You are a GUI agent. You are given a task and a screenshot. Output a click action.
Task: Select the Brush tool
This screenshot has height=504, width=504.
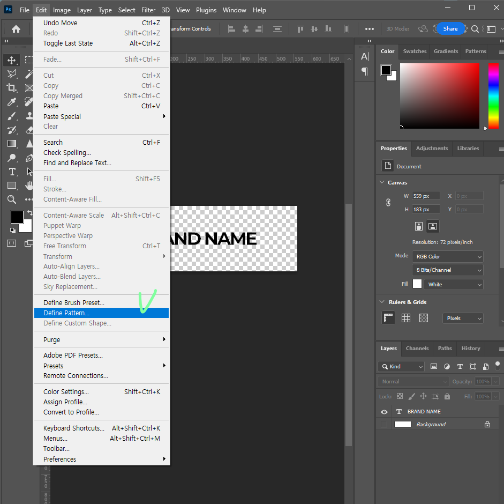click(12, 116)
